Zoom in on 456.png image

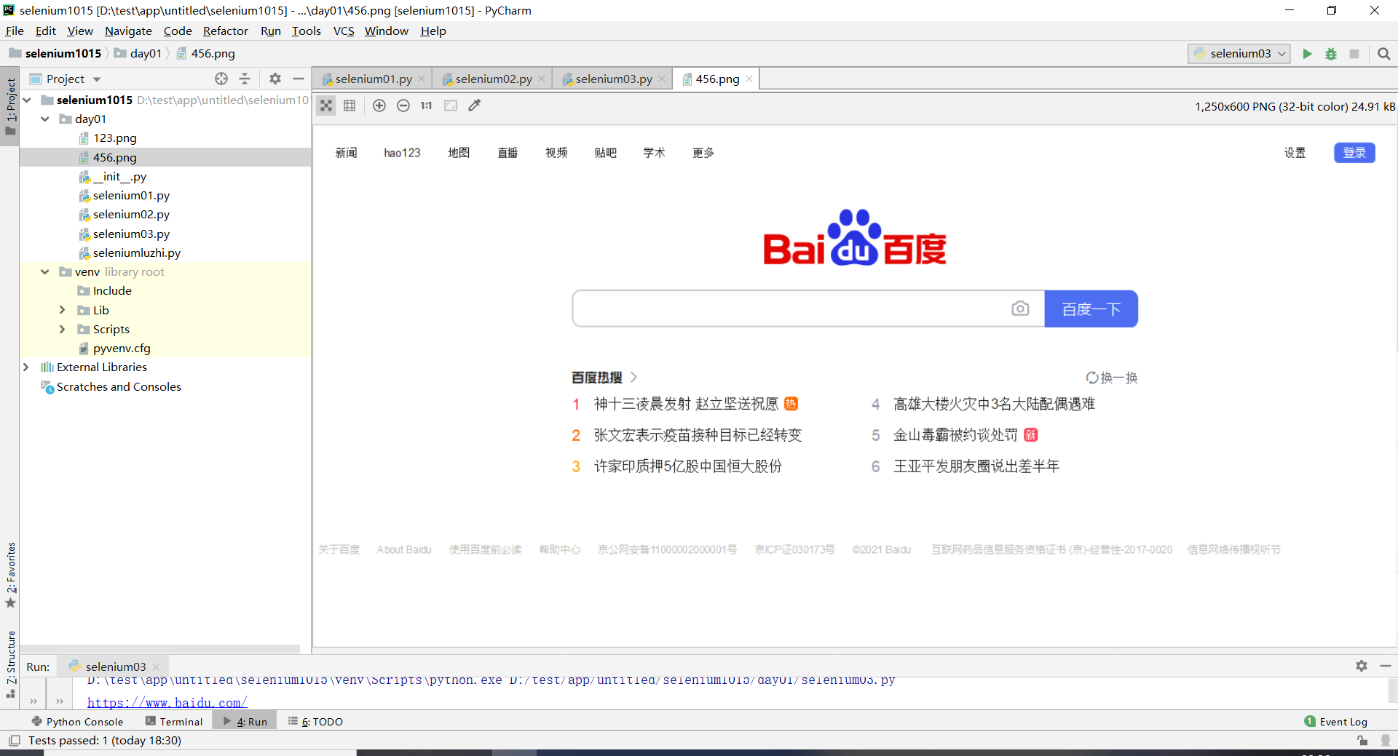point(379,106)
